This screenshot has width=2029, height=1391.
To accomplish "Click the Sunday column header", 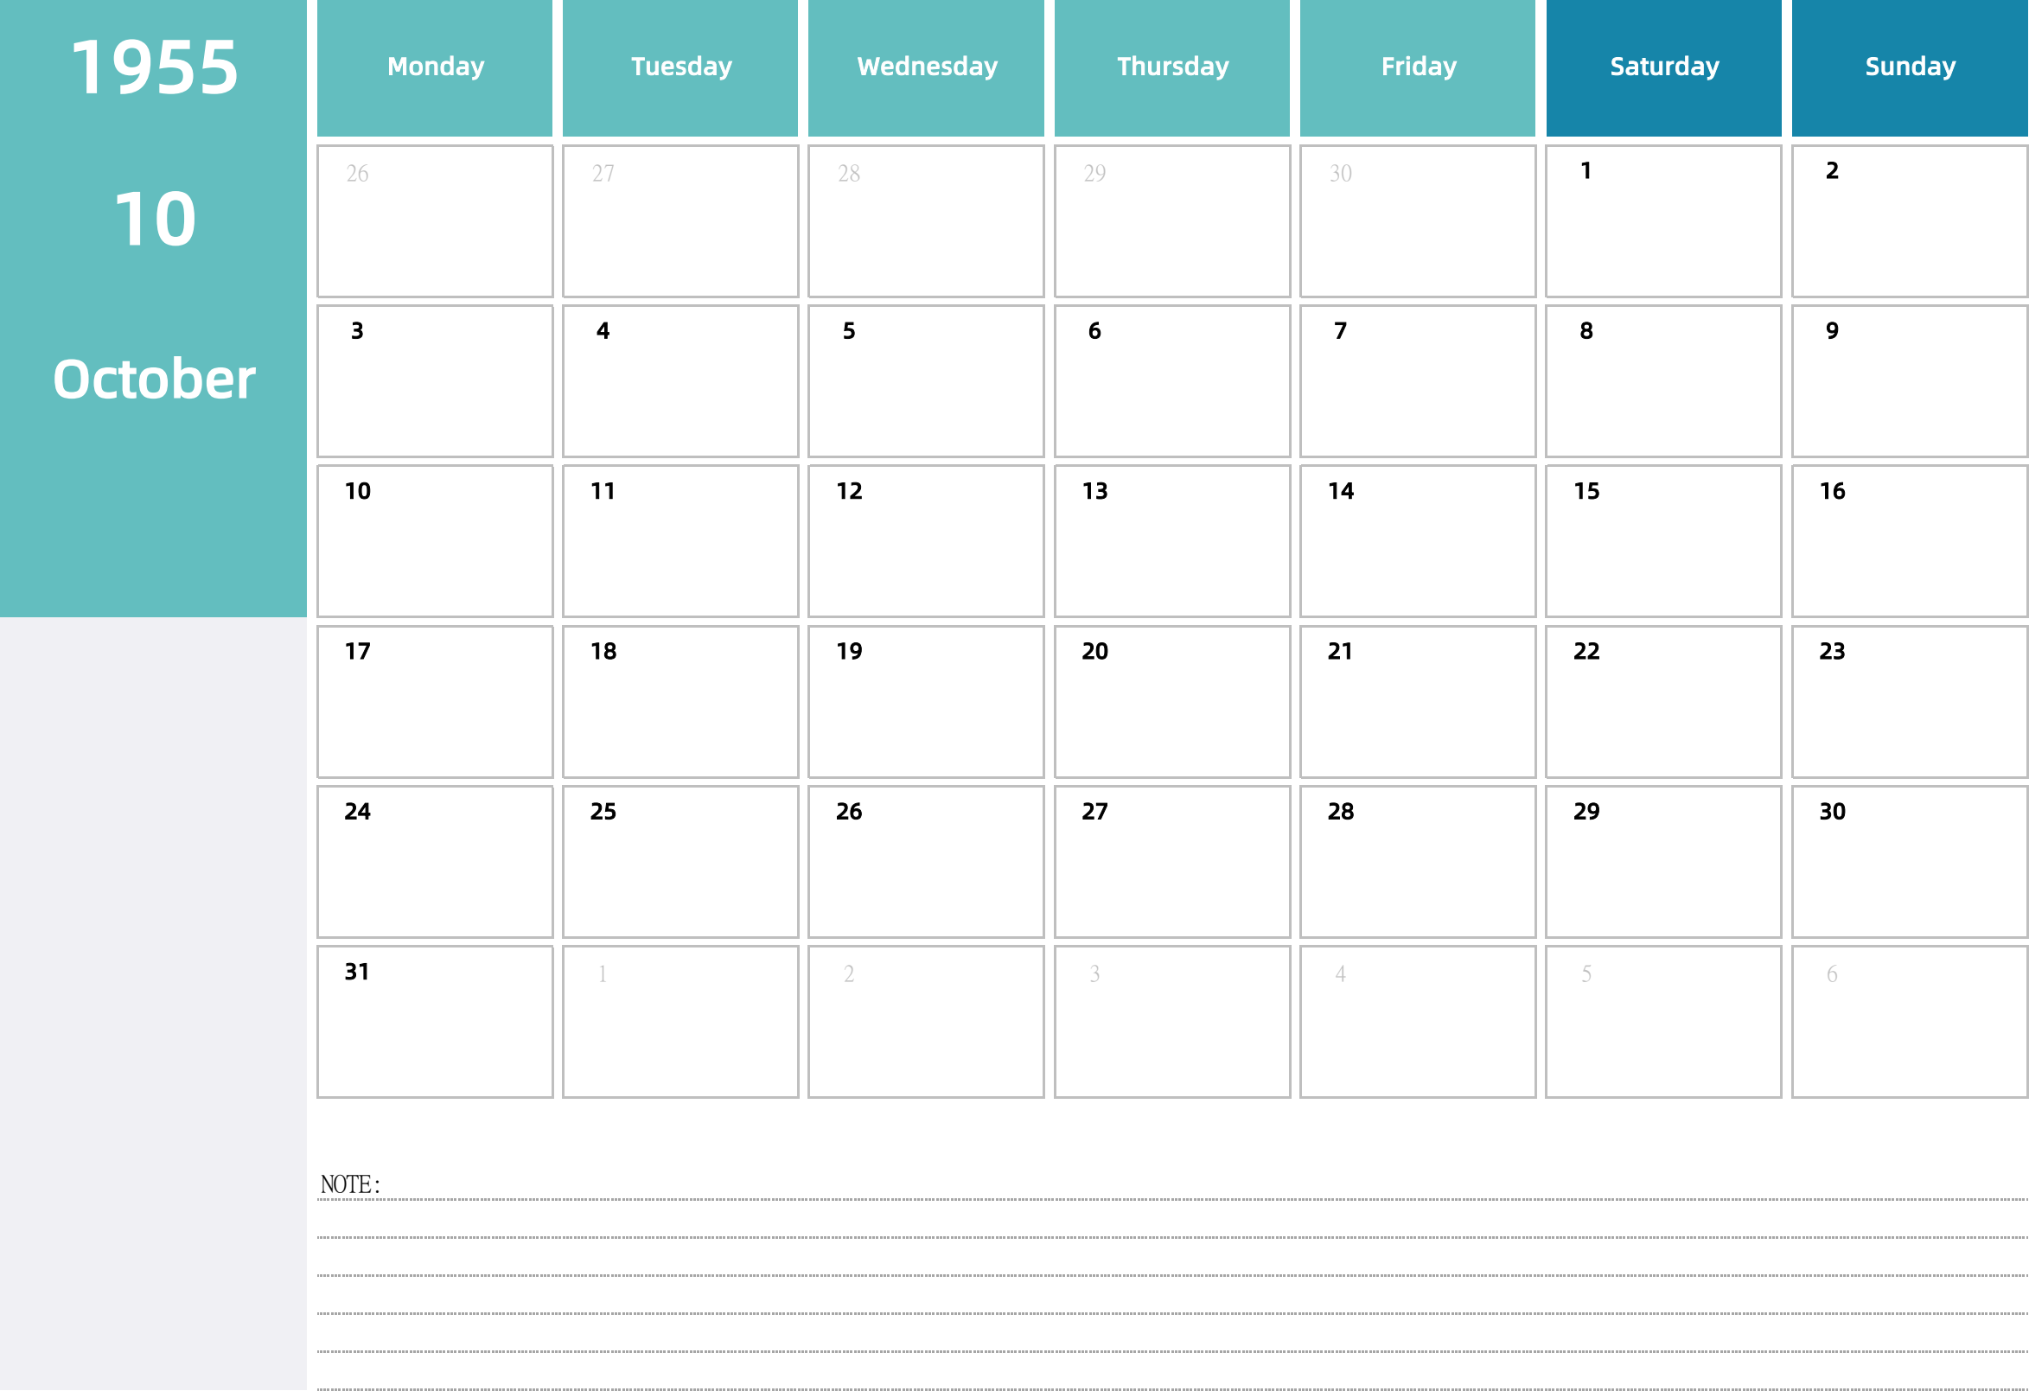I will point(1911,67).
